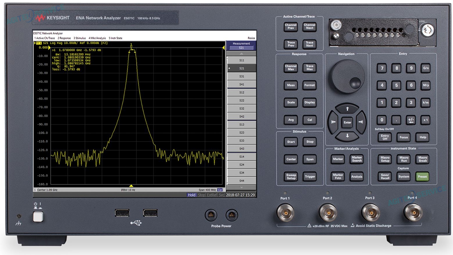Click the Resize softkey label
The width and height of the screenshot is (453, 255).
pyautogui.click(x=251, y=38)
